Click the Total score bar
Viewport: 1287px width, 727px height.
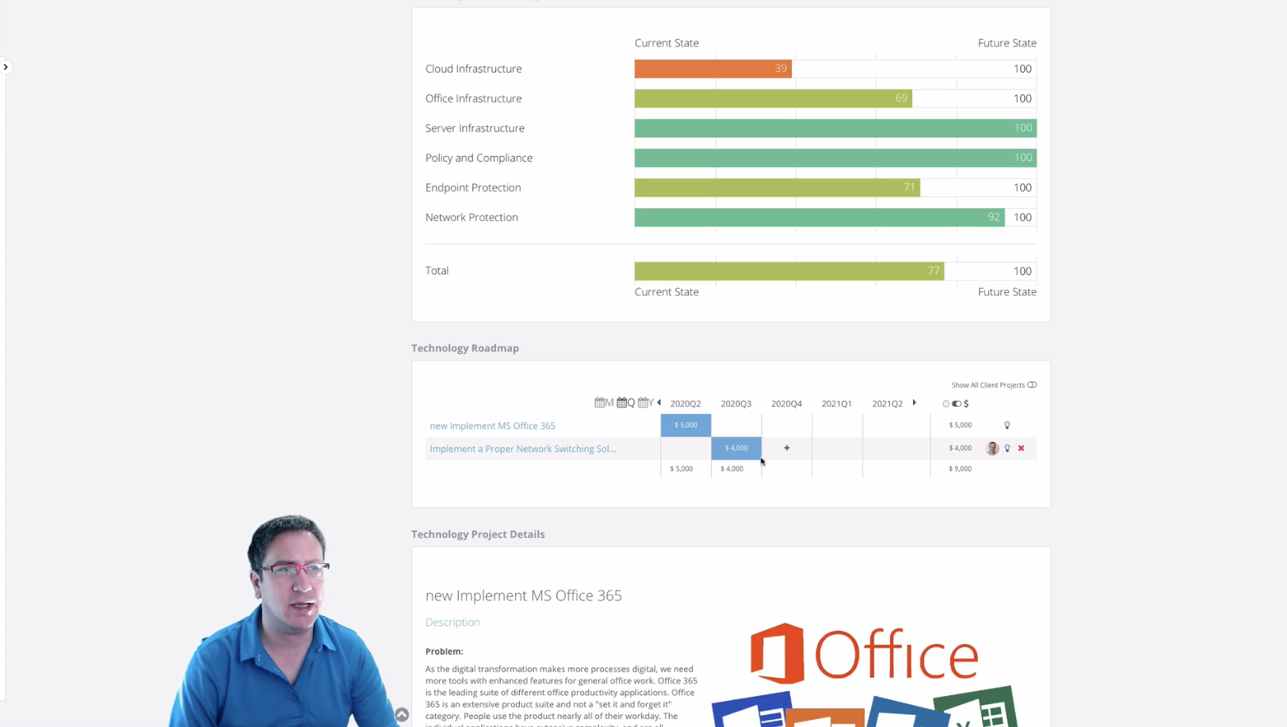(x=789, y=271)
